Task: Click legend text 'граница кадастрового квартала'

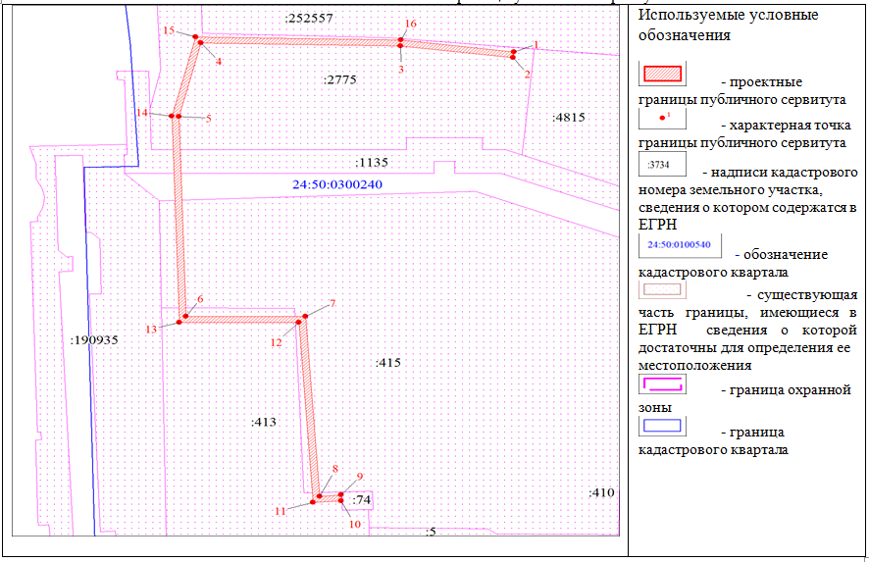Action: (x=713, y=440)
